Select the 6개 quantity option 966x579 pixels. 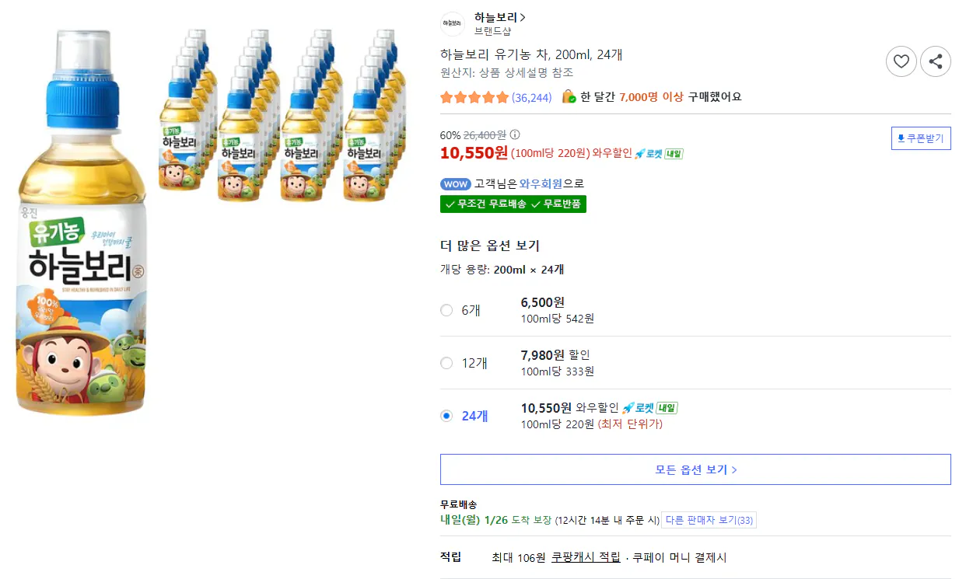[x=446, y=310]
